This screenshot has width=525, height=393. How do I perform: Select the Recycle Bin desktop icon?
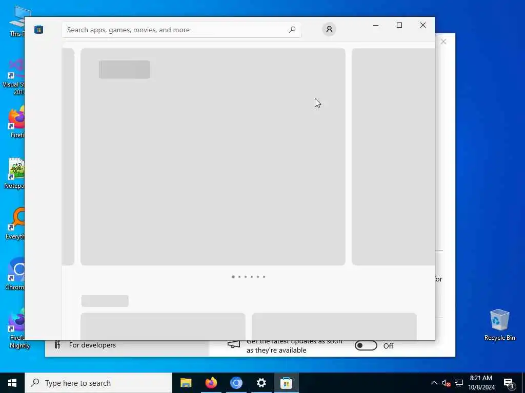click(499, 325)
